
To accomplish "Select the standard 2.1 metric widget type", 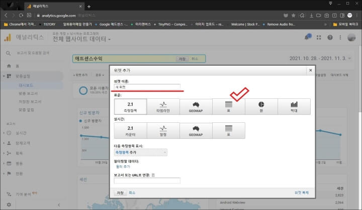I will [x=130, y=107].
